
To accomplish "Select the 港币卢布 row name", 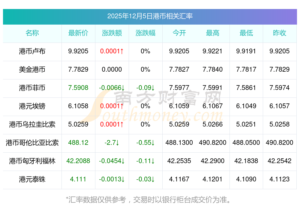I will [x=32, y=51].
